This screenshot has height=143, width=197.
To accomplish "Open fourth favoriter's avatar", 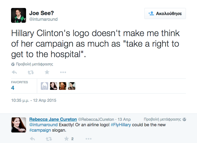I will tap(72, 86).
